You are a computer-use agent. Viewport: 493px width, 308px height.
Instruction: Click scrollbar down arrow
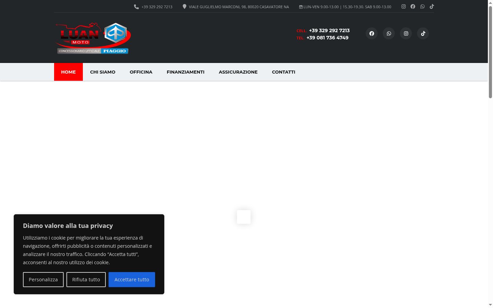[490, 305]
